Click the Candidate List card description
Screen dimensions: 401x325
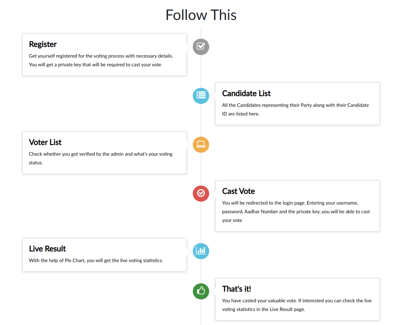click(295, 109)
